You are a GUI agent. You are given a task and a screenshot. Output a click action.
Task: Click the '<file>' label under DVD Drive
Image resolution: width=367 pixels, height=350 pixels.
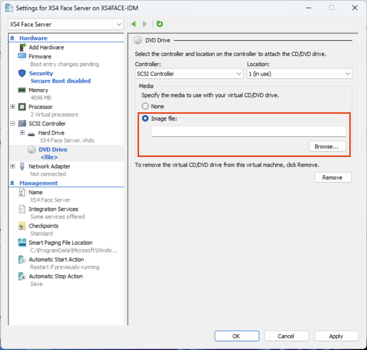[x=49, y=157]
